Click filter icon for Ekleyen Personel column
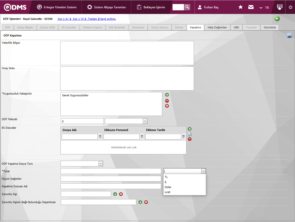 [142, 137]
